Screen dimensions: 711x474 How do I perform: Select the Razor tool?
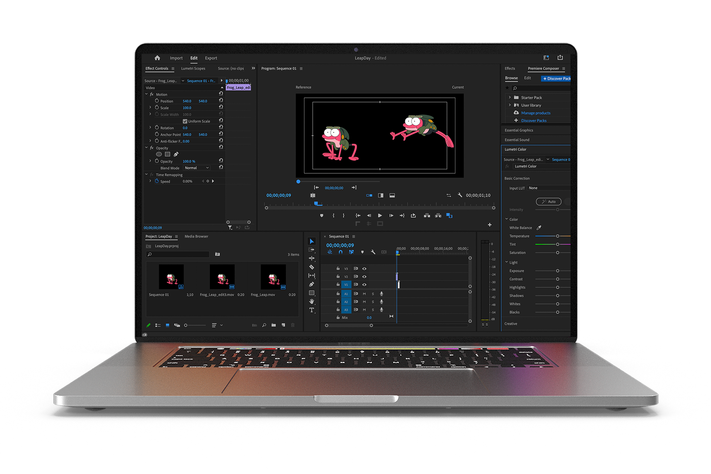coord(312,267)
